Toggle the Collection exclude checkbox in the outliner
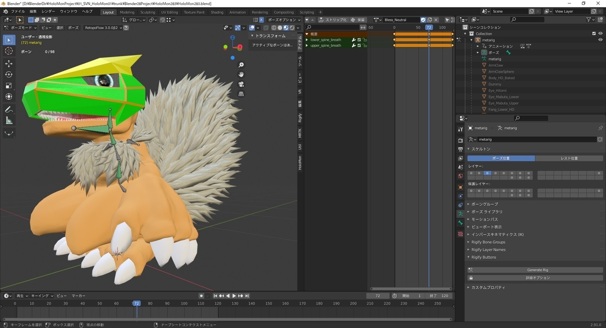The height and width of the screenshot is (328, 606). click(594, 34)
